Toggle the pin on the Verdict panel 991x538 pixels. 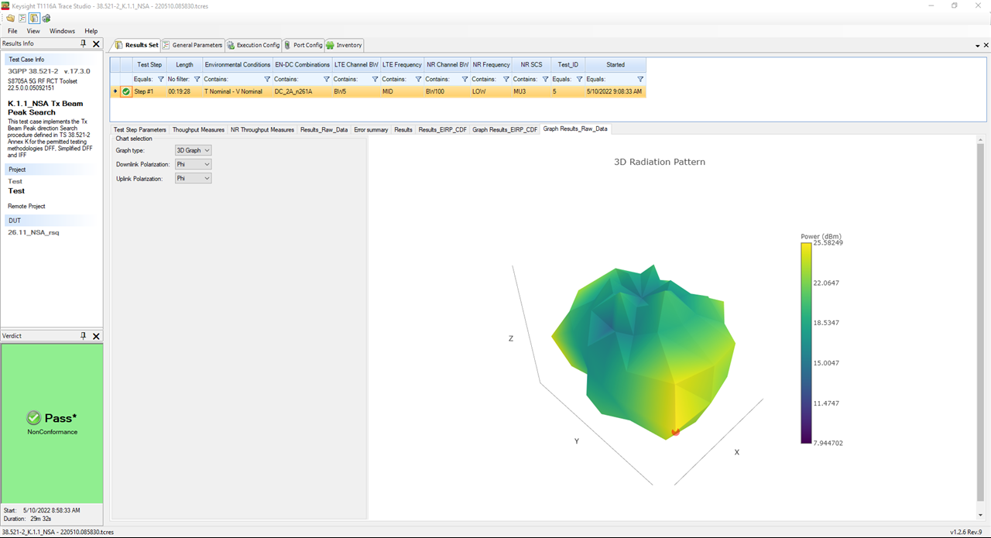click(84, 336)
